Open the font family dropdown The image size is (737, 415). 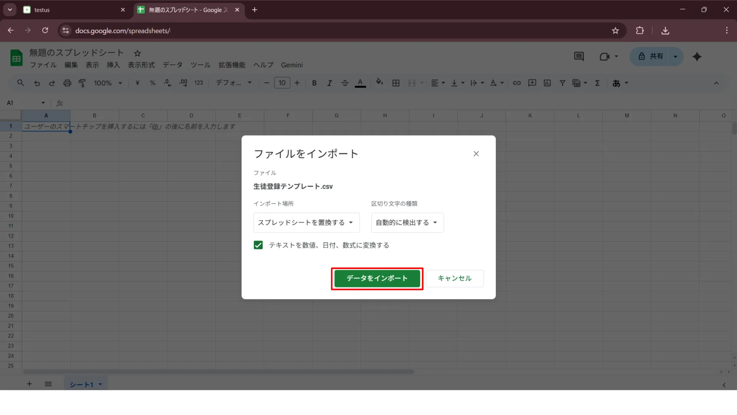click(234, 83)
